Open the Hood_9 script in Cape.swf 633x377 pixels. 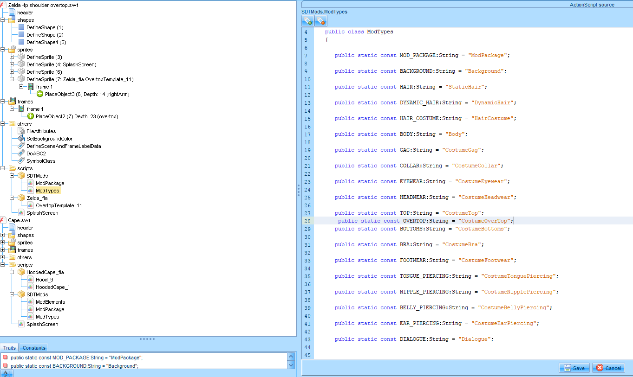(x=44, y=280)
